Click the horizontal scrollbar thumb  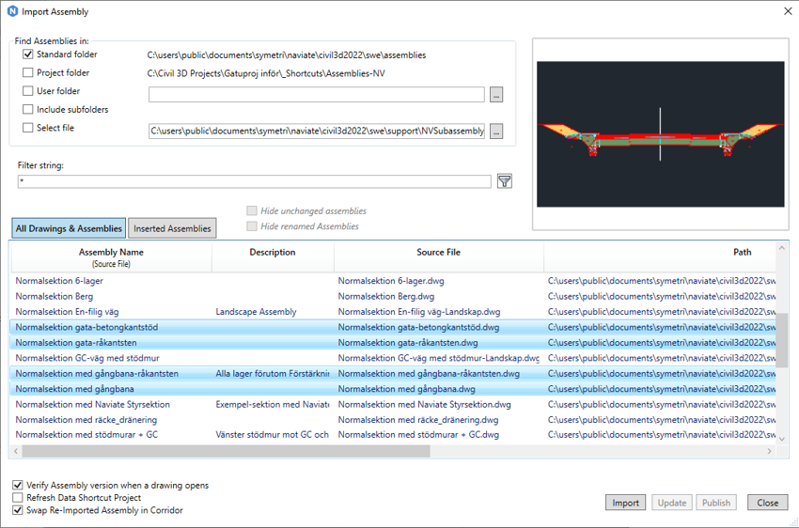pyautogui.click(x=227, y=451)
